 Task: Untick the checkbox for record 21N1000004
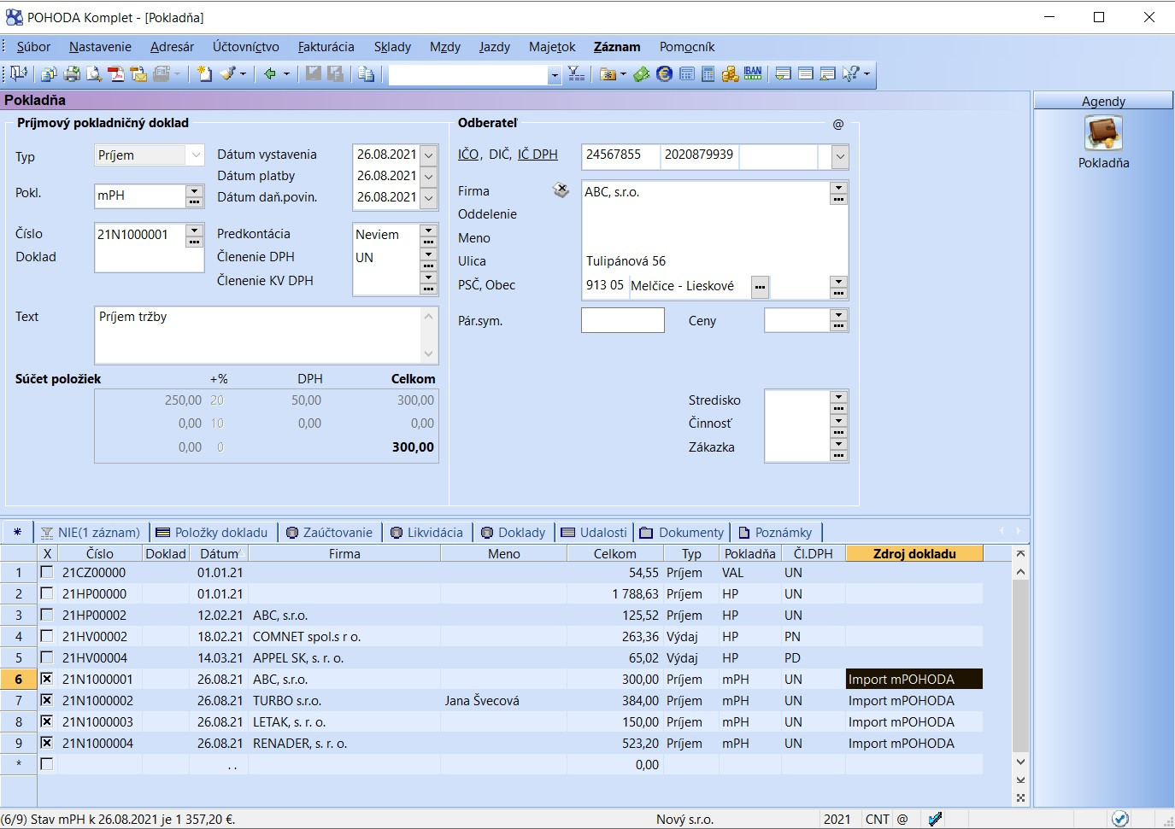47,743
